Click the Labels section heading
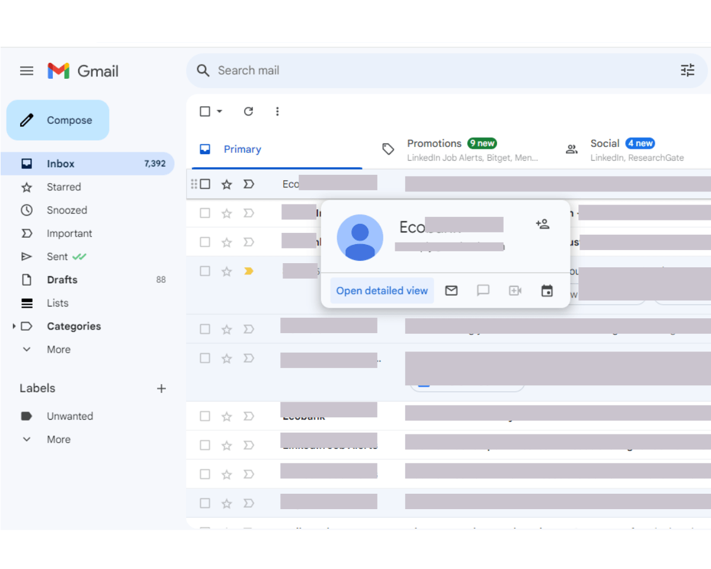Image resolution: width=711 pixels, height=569 pixels. click(x=37, y=388)
